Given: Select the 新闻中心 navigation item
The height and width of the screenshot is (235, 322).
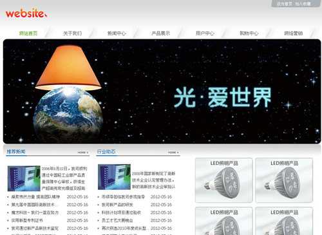Looking at the screenshot, I should 117,33.
